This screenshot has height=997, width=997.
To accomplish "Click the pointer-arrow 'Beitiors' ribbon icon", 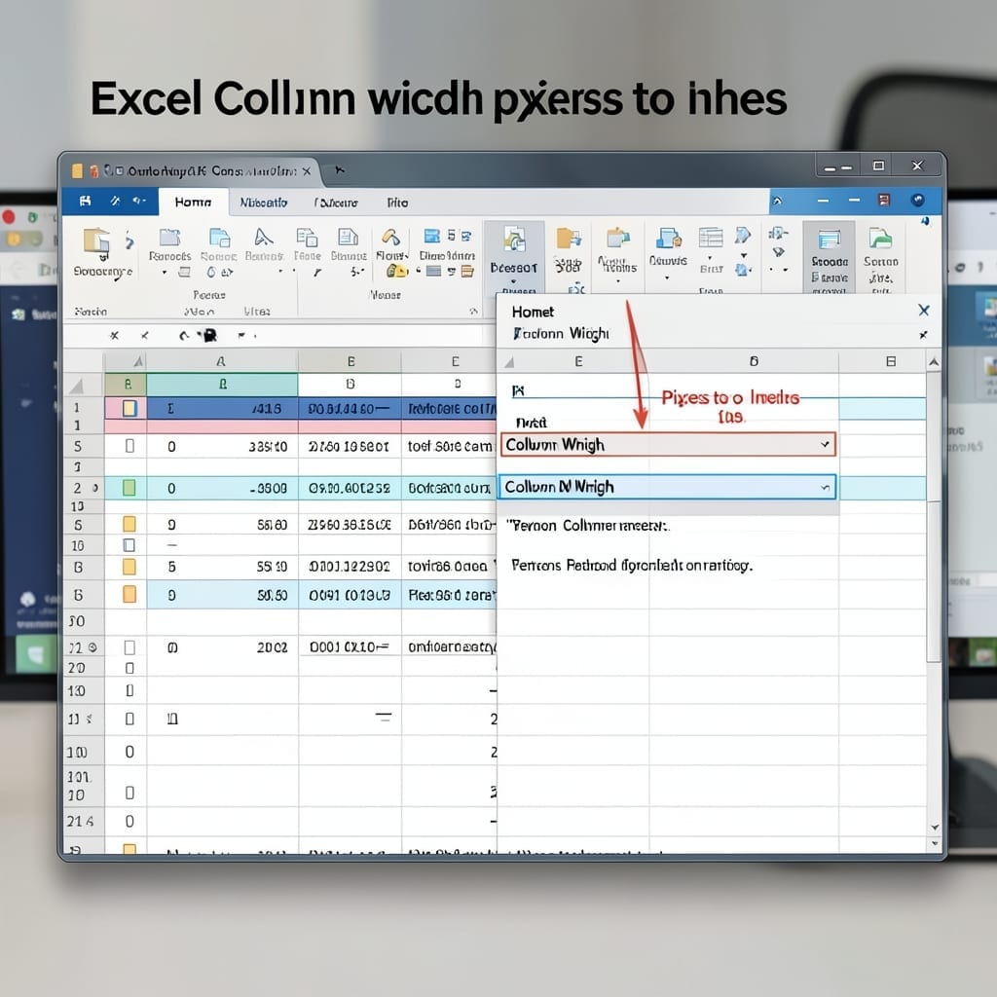I will pyautogui.click(x=263, y=238).
